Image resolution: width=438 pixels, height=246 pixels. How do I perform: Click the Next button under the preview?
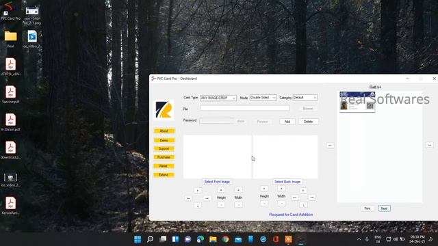click(x=384, y=208)
